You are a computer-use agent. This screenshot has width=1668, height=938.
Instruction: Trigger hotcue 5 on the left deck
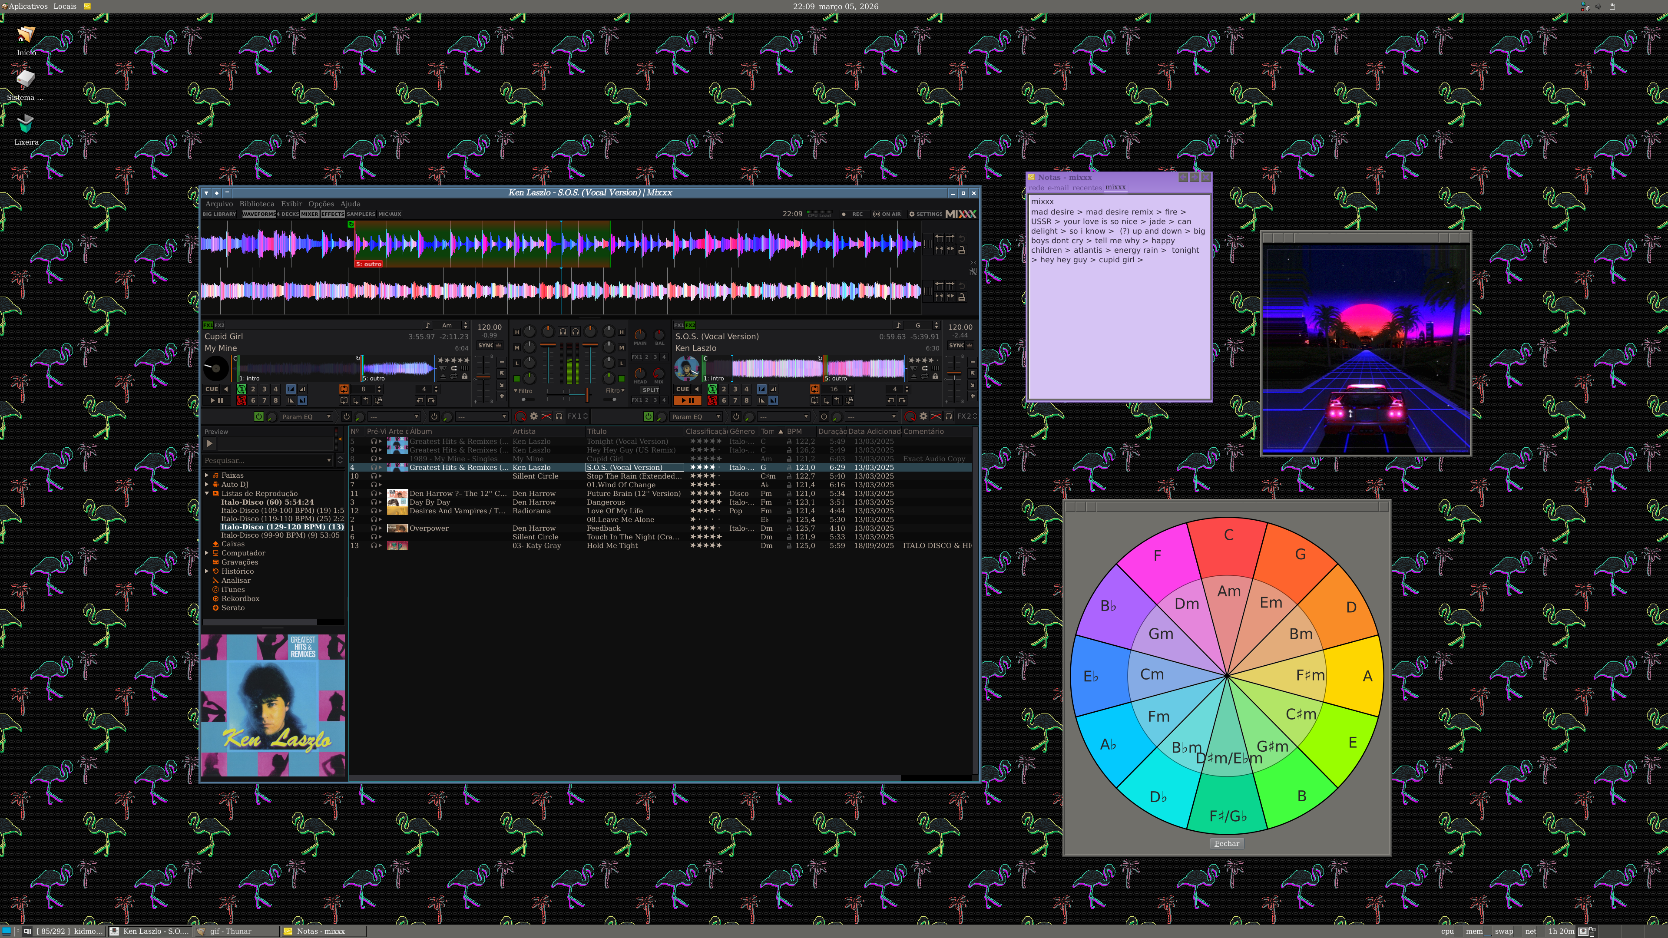pos(242,401)
